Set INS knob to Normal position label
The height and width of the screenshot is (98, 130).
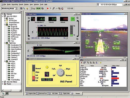(69, 75)
